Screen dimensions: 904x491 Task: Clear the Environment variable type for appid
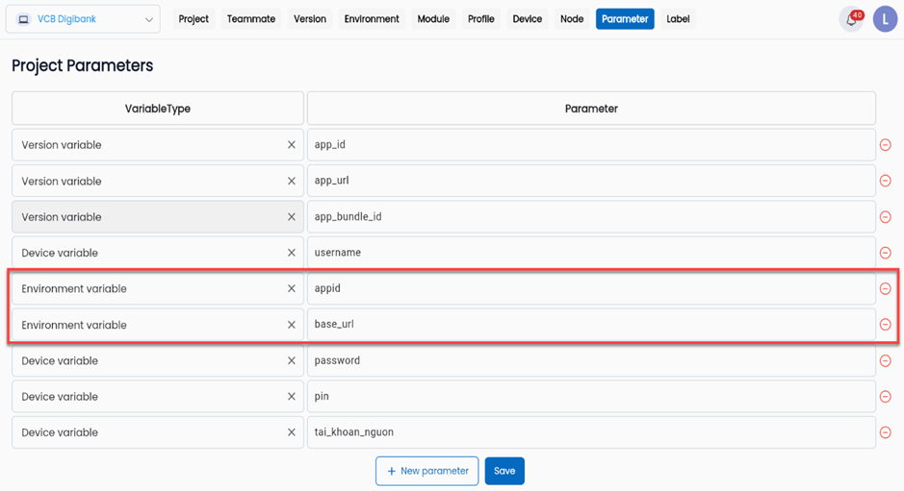pos(292,288)
